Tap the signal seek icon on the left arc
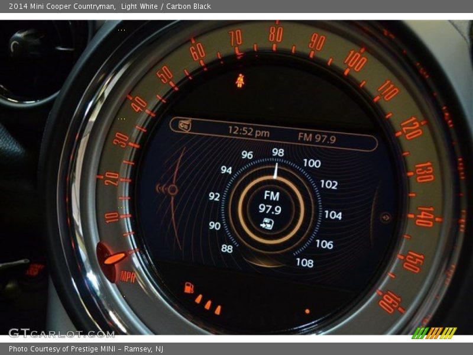This screenshot has width=473, height=355. (x=167, y=189)
